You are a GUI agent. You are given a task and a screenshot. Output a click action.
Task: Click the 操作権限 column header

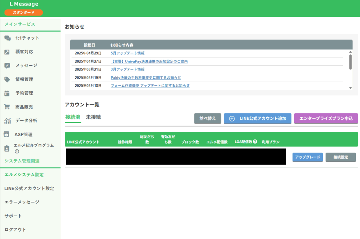[125, 142]
